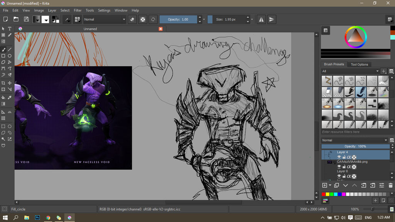Toggle eraser mode on toolbar
This screenshot has width=395, height=222.
point(132,19)
